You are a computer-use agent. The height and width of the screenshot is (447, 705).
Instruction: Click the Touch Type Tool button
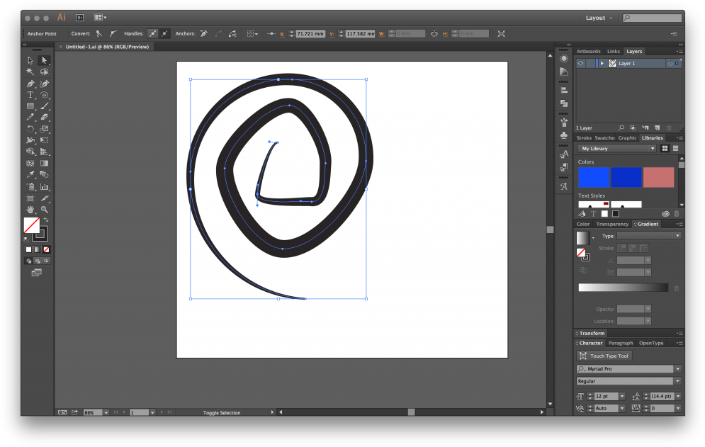pyautogui.click(x=604, y=356)
